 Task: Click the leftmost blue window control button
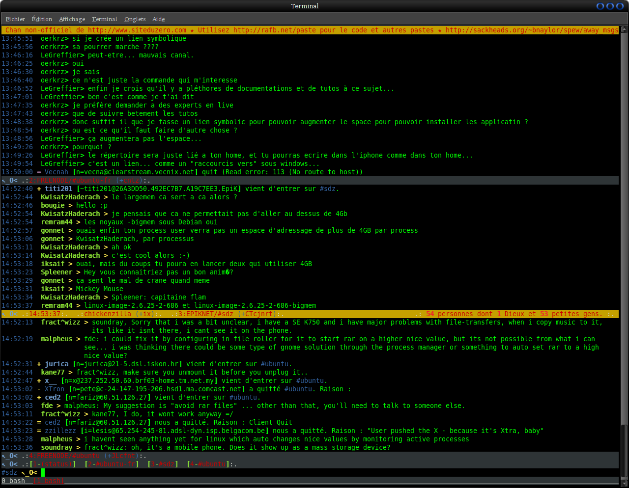point(600,6)
